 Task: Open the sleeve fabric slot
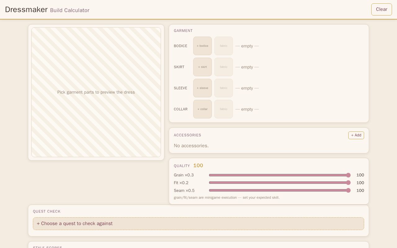pos(224,88)
